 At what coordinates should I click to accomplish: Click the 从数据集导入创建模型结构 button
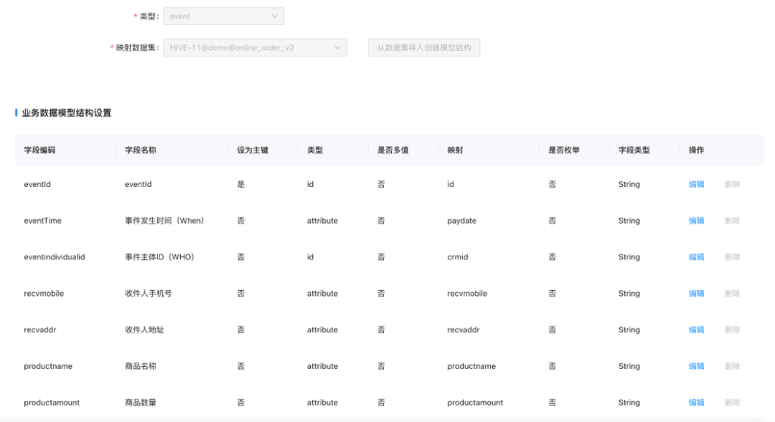(x=423, y=47)
